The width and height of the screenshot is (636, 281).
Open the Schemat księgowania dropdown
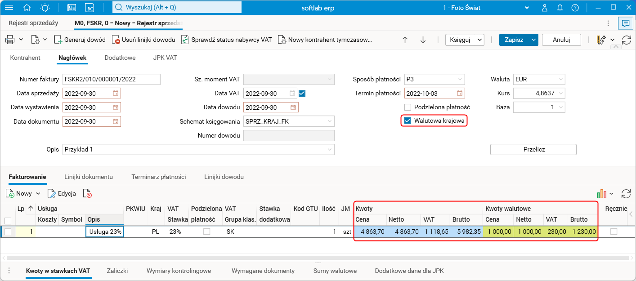330,121
